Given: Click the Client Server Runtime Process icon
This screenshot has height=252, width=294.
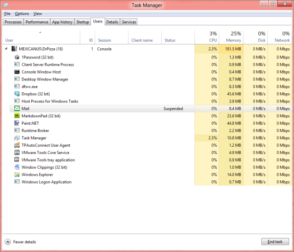Looking at the screenshot, I should pos(17,64).
